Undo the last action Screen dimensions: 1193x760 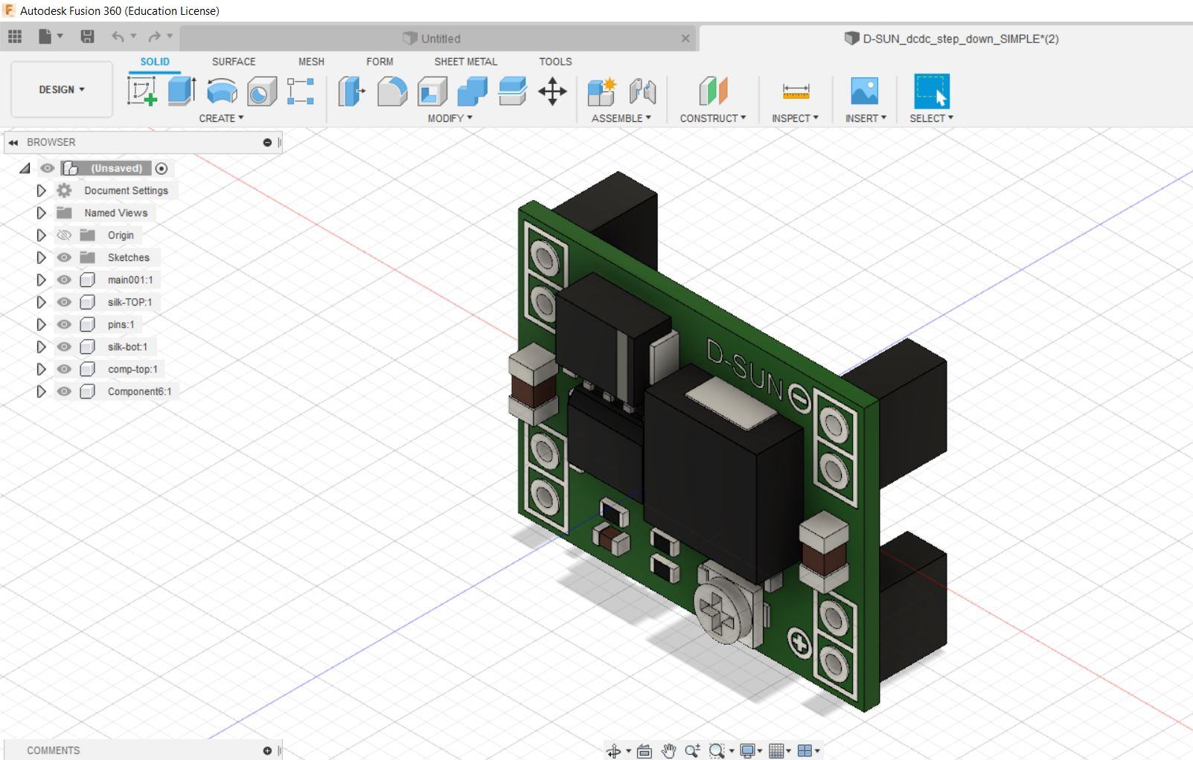(x=118, y=36)
